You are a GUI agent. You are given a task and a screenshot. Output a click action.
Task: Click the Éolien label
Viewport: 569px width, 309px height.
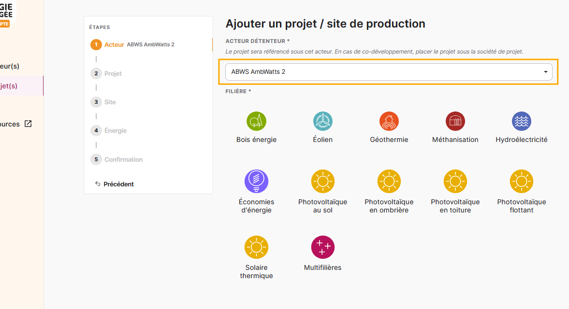tap(322, 140)
